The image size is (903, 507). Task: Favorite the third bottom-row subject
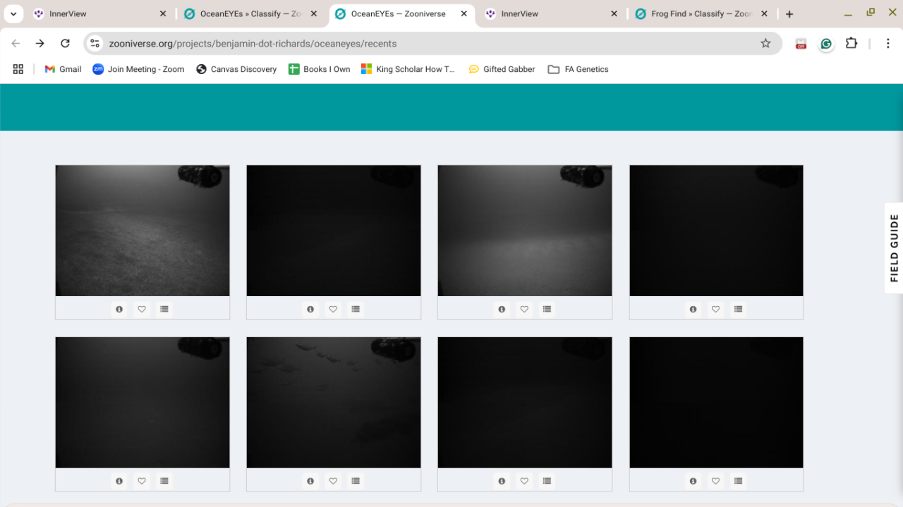click(524, 481)
